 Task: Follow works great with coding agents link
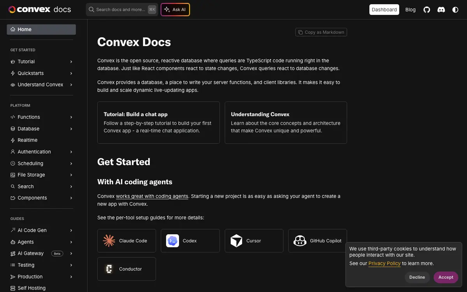[x=152, y=196]
